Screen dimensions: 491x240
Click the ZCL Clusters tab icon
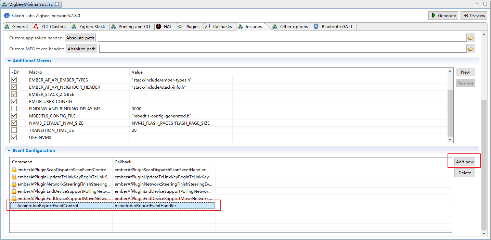pyautogui.click(x=36, y=26)
